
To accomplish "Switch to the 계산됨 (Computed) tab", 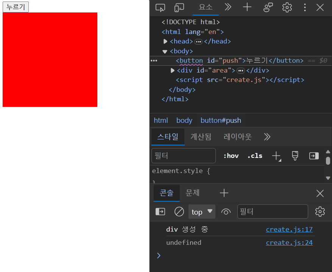I will click(201, 137).
